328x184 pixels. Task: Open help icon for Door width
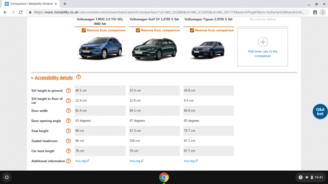click(69, 111)
